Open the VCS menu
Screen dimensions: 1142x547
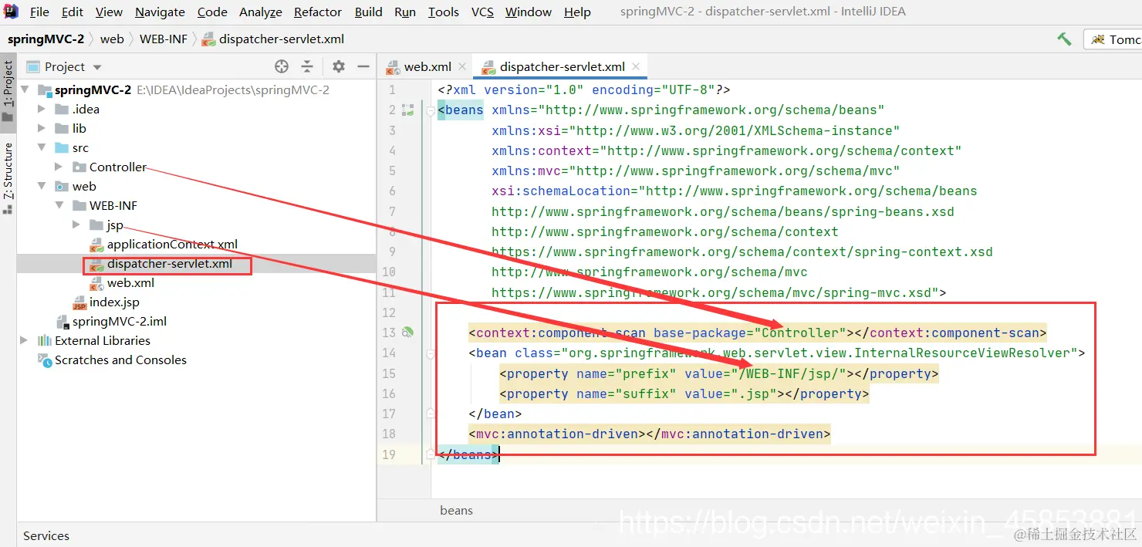[x=482, y=12]
